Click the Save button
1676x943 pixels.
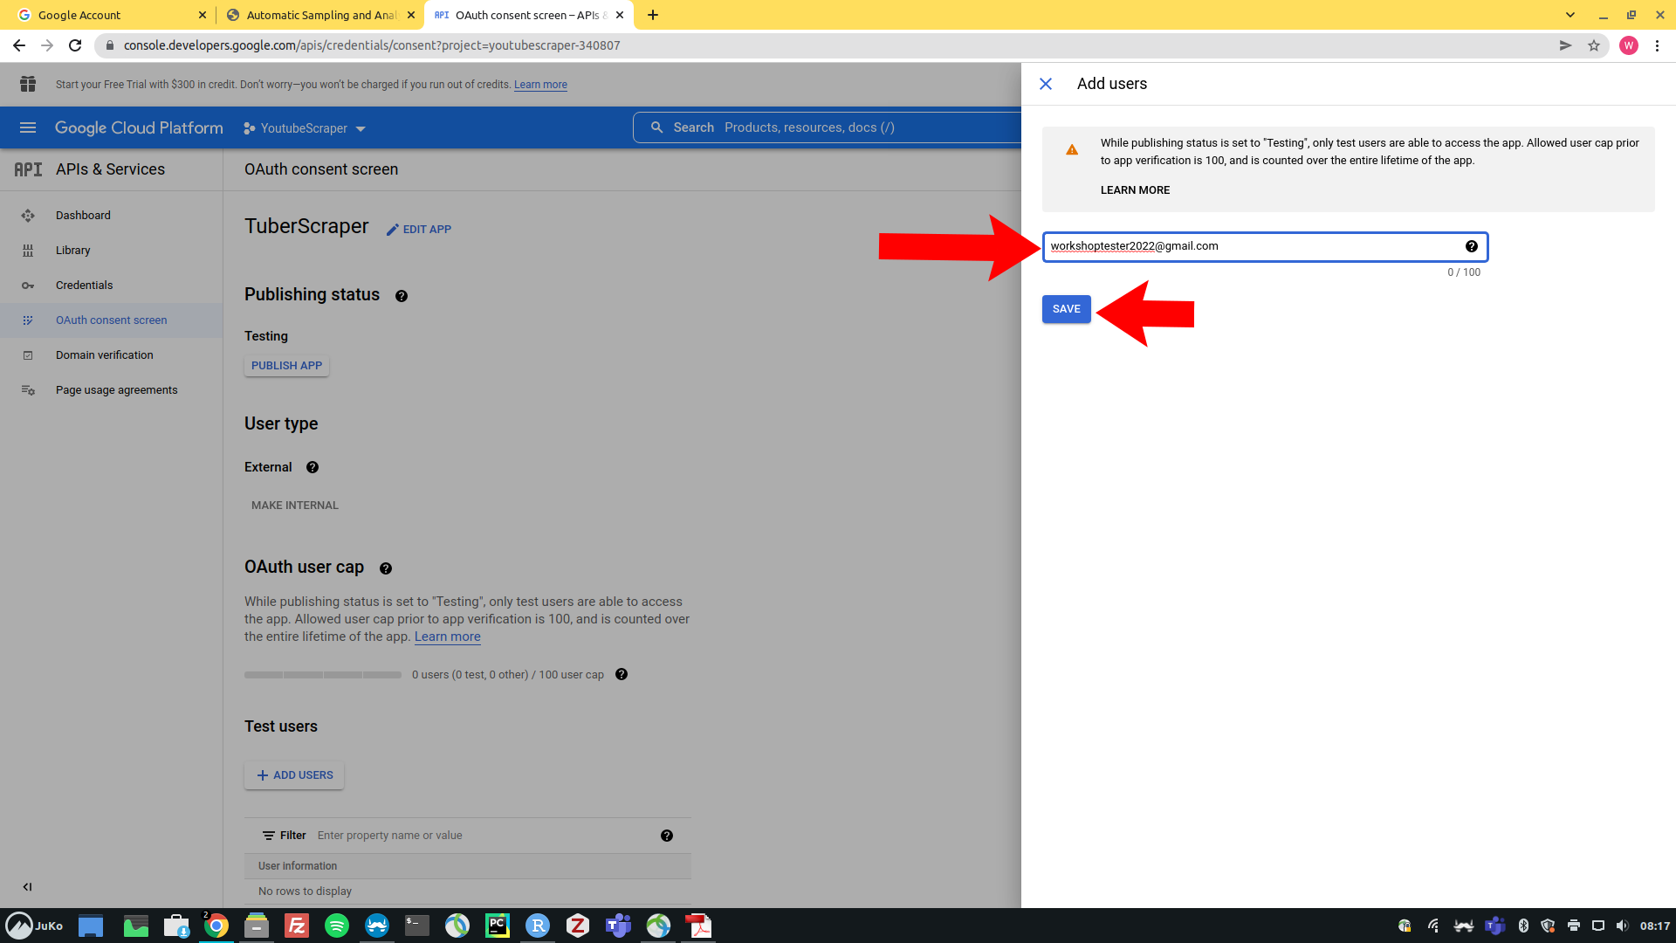[1066, 309]
